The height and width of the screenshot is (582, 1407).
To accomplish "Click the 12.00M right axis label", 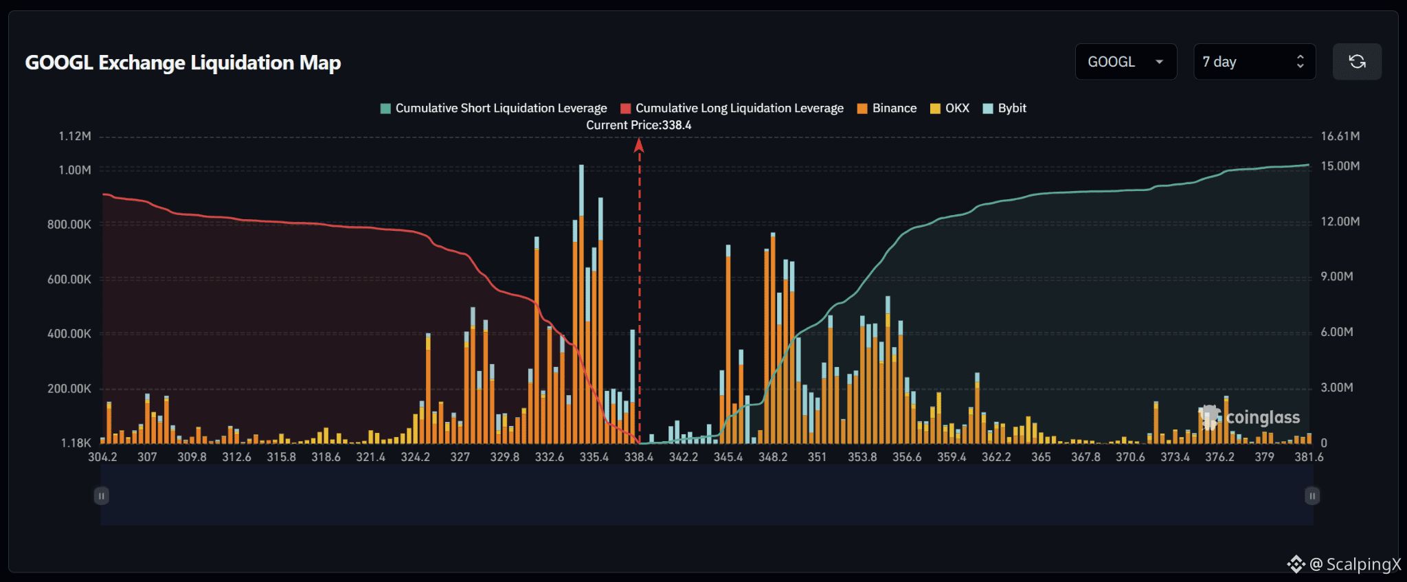I will click(1340, 222).
